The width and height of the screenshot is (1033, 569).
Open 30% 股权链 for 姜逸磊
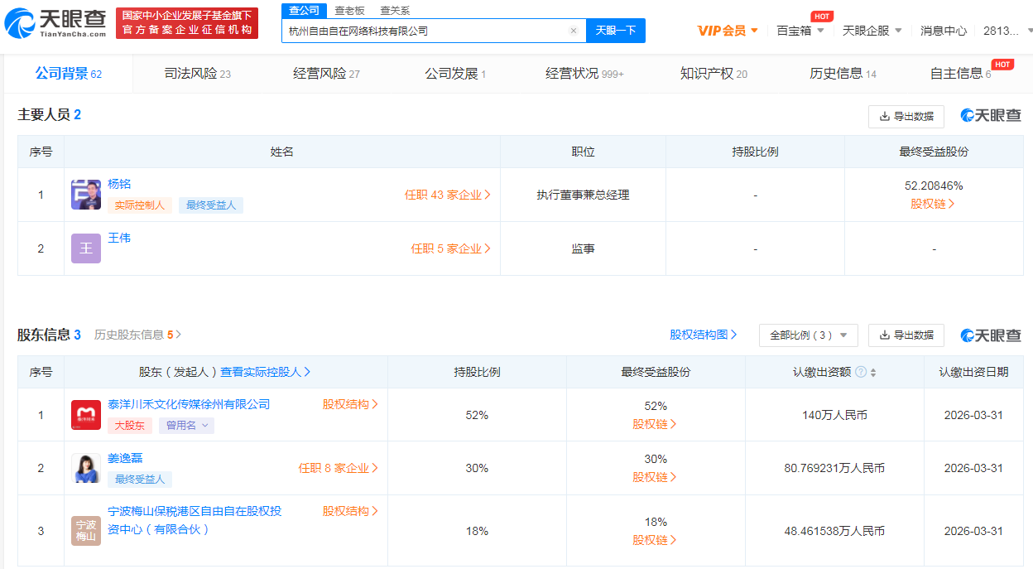pos(656,477)
